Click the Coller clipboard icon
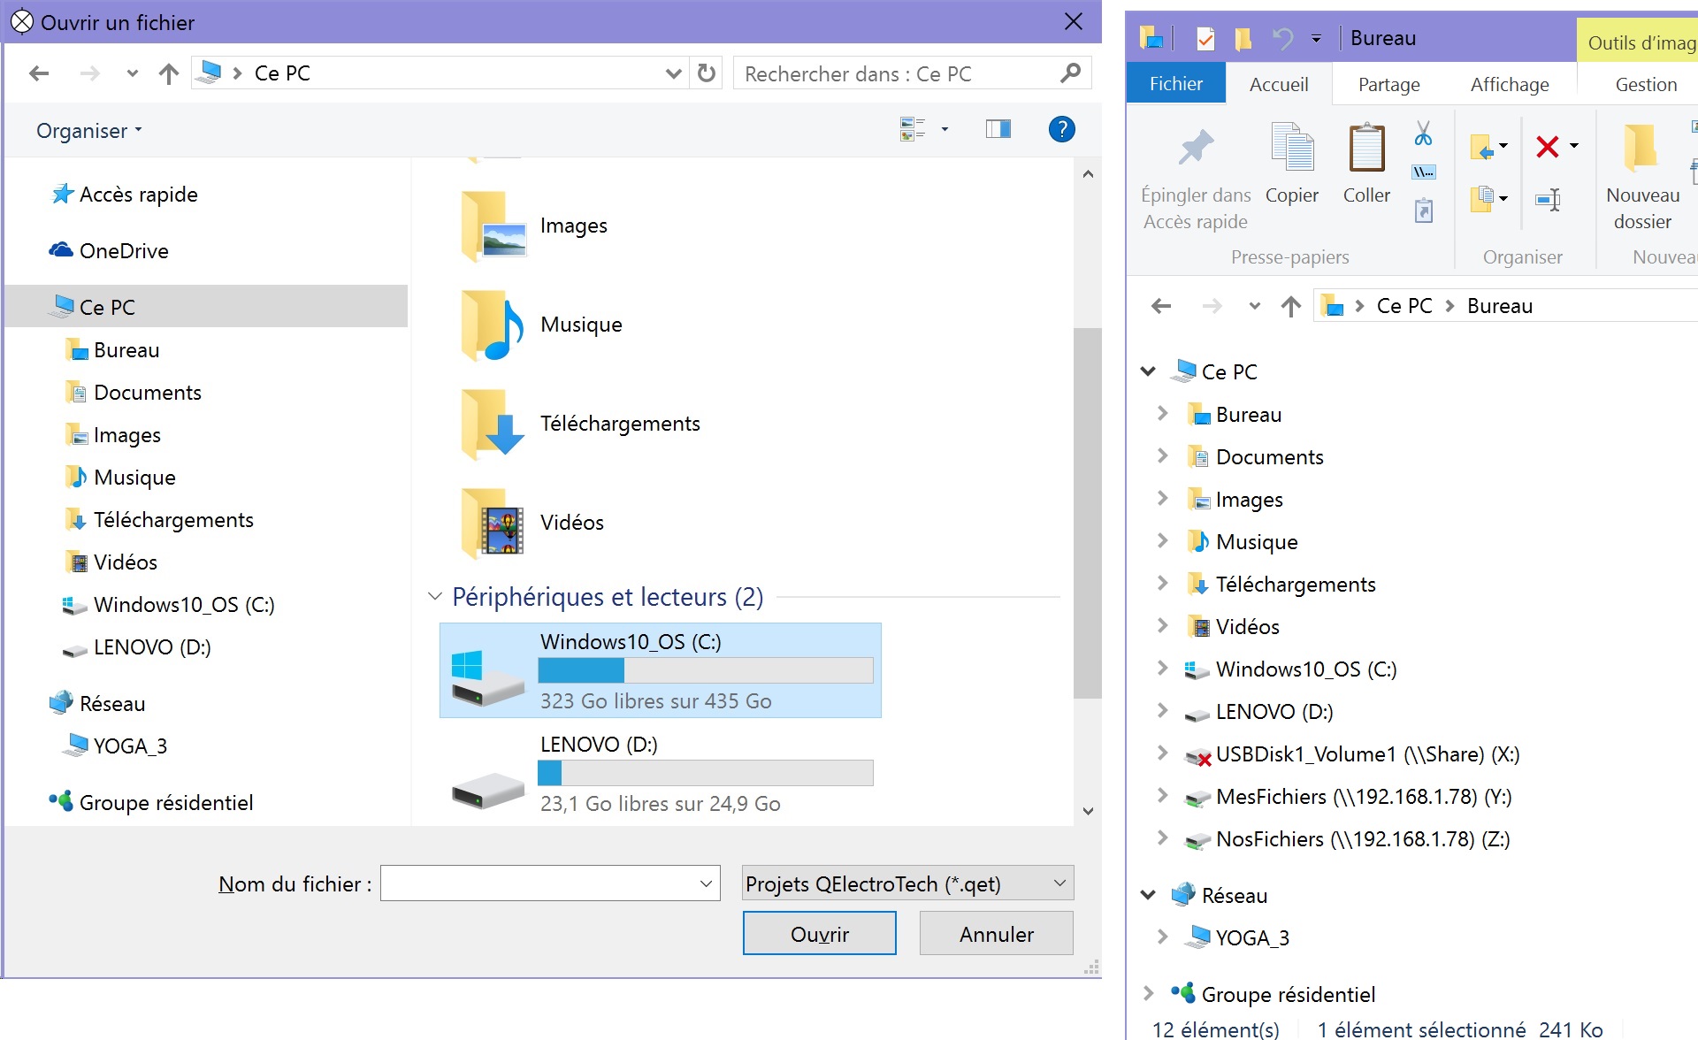 tap(1366, 149)
